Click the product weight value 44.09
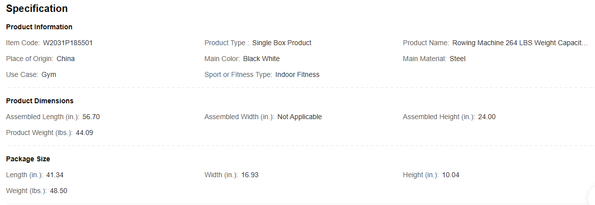 [x=85, y=133]
